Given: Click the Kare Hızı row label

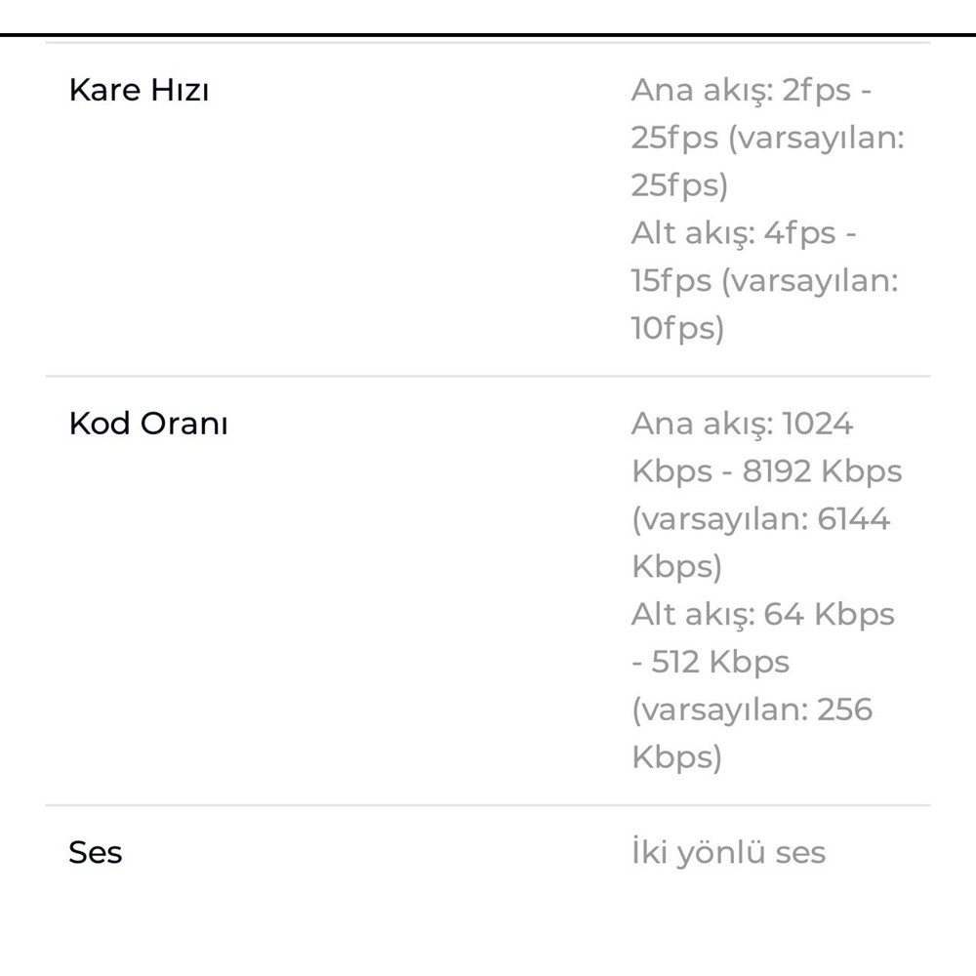Looking at the screenshot, I should [x=139, y=91].
